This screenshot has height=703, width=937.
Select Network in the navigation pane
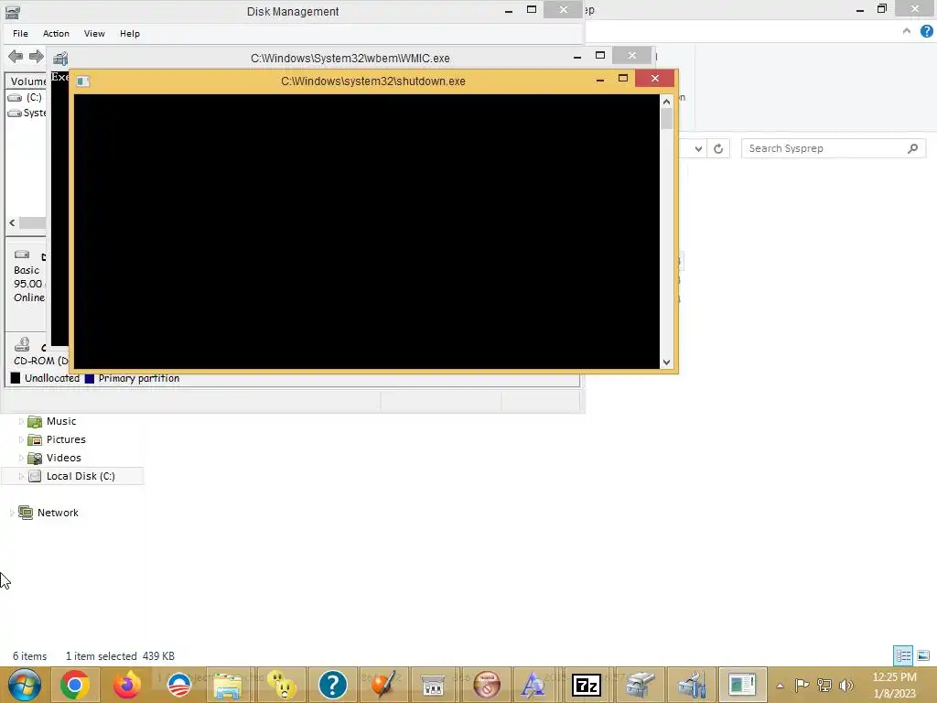tap(58, 513)
